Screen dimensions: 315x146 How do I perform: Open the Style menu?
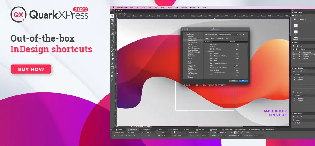[x=143, y=7]
